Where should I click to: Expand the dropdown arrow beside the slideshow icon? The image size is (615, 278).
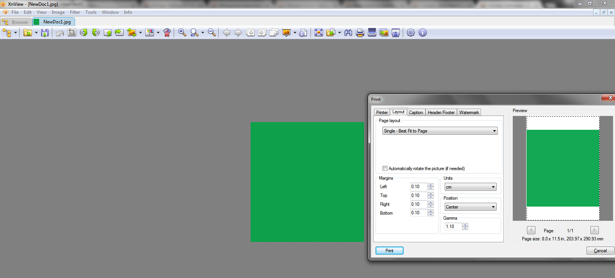click(x=295, y=33)
